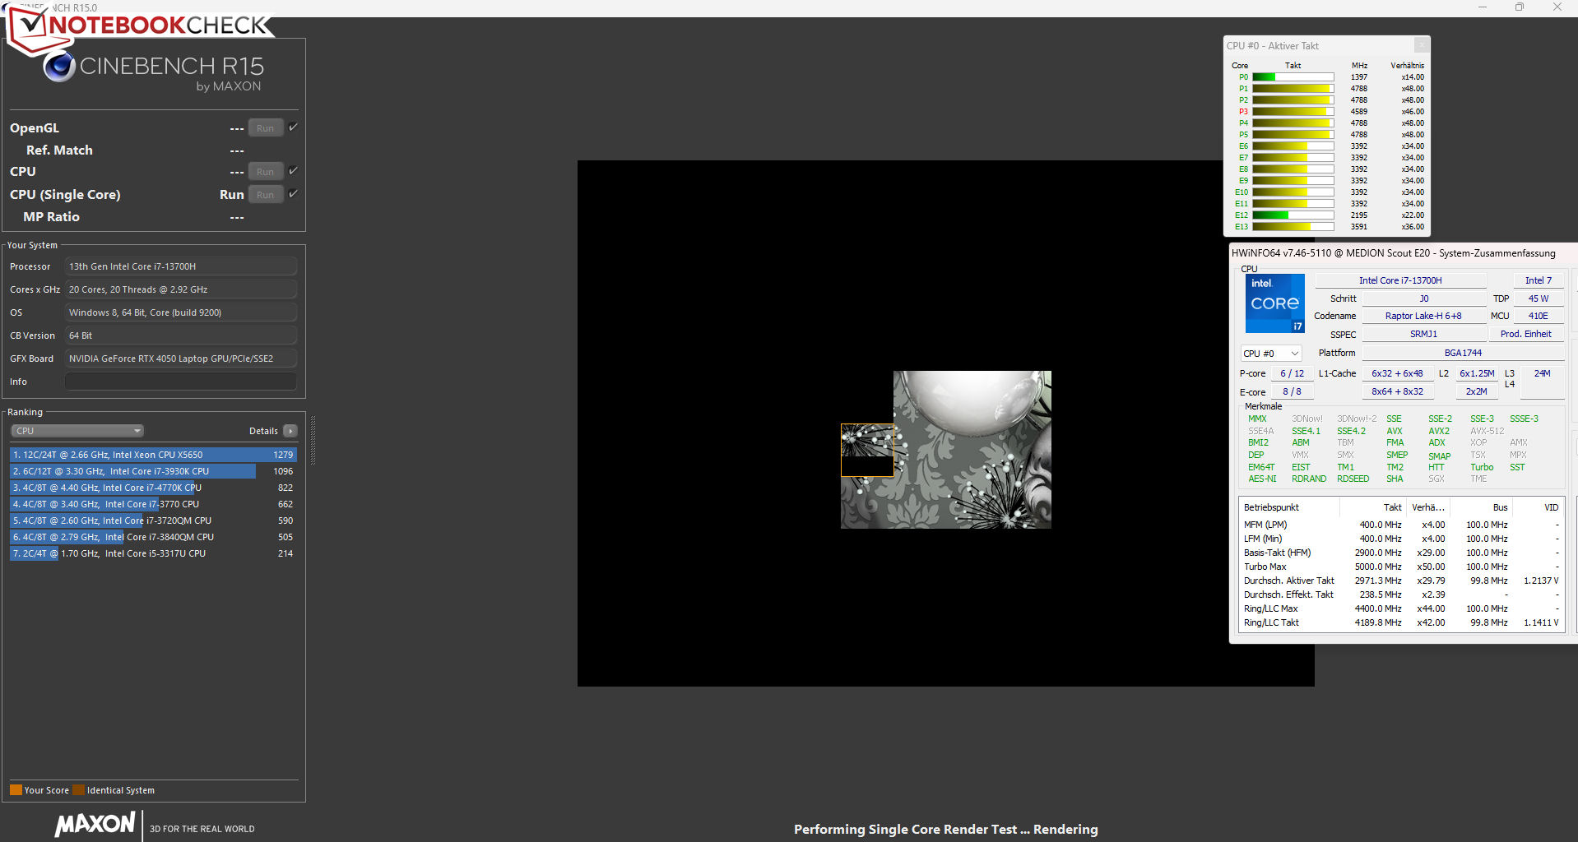Click the CB Version field

tap(180, 335)
